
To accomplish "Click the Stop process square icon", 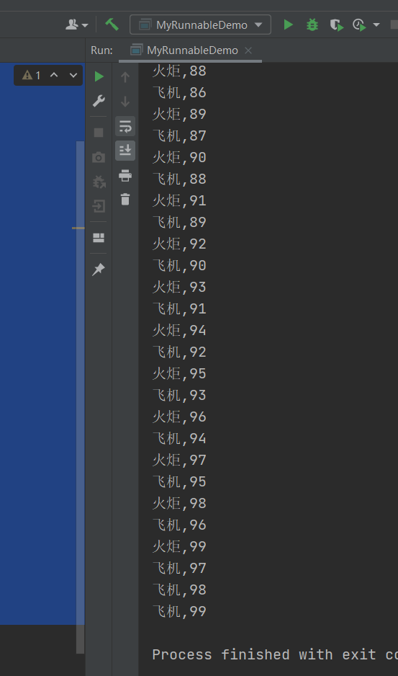I will point(99,133).
